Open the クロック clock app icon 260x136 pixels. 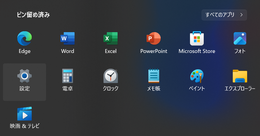[x=111, y=76]
